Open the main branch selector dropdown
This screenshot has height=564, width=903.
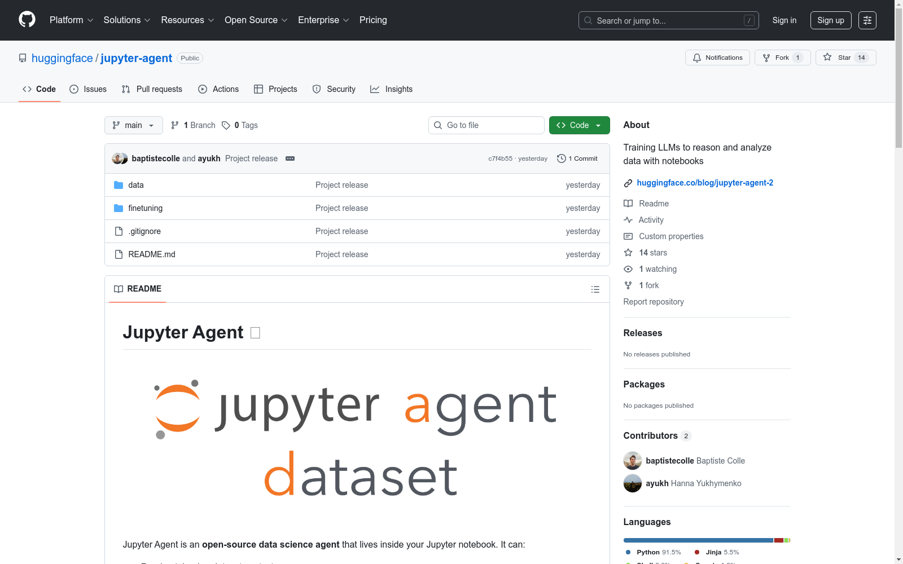[x=134, y=125]
